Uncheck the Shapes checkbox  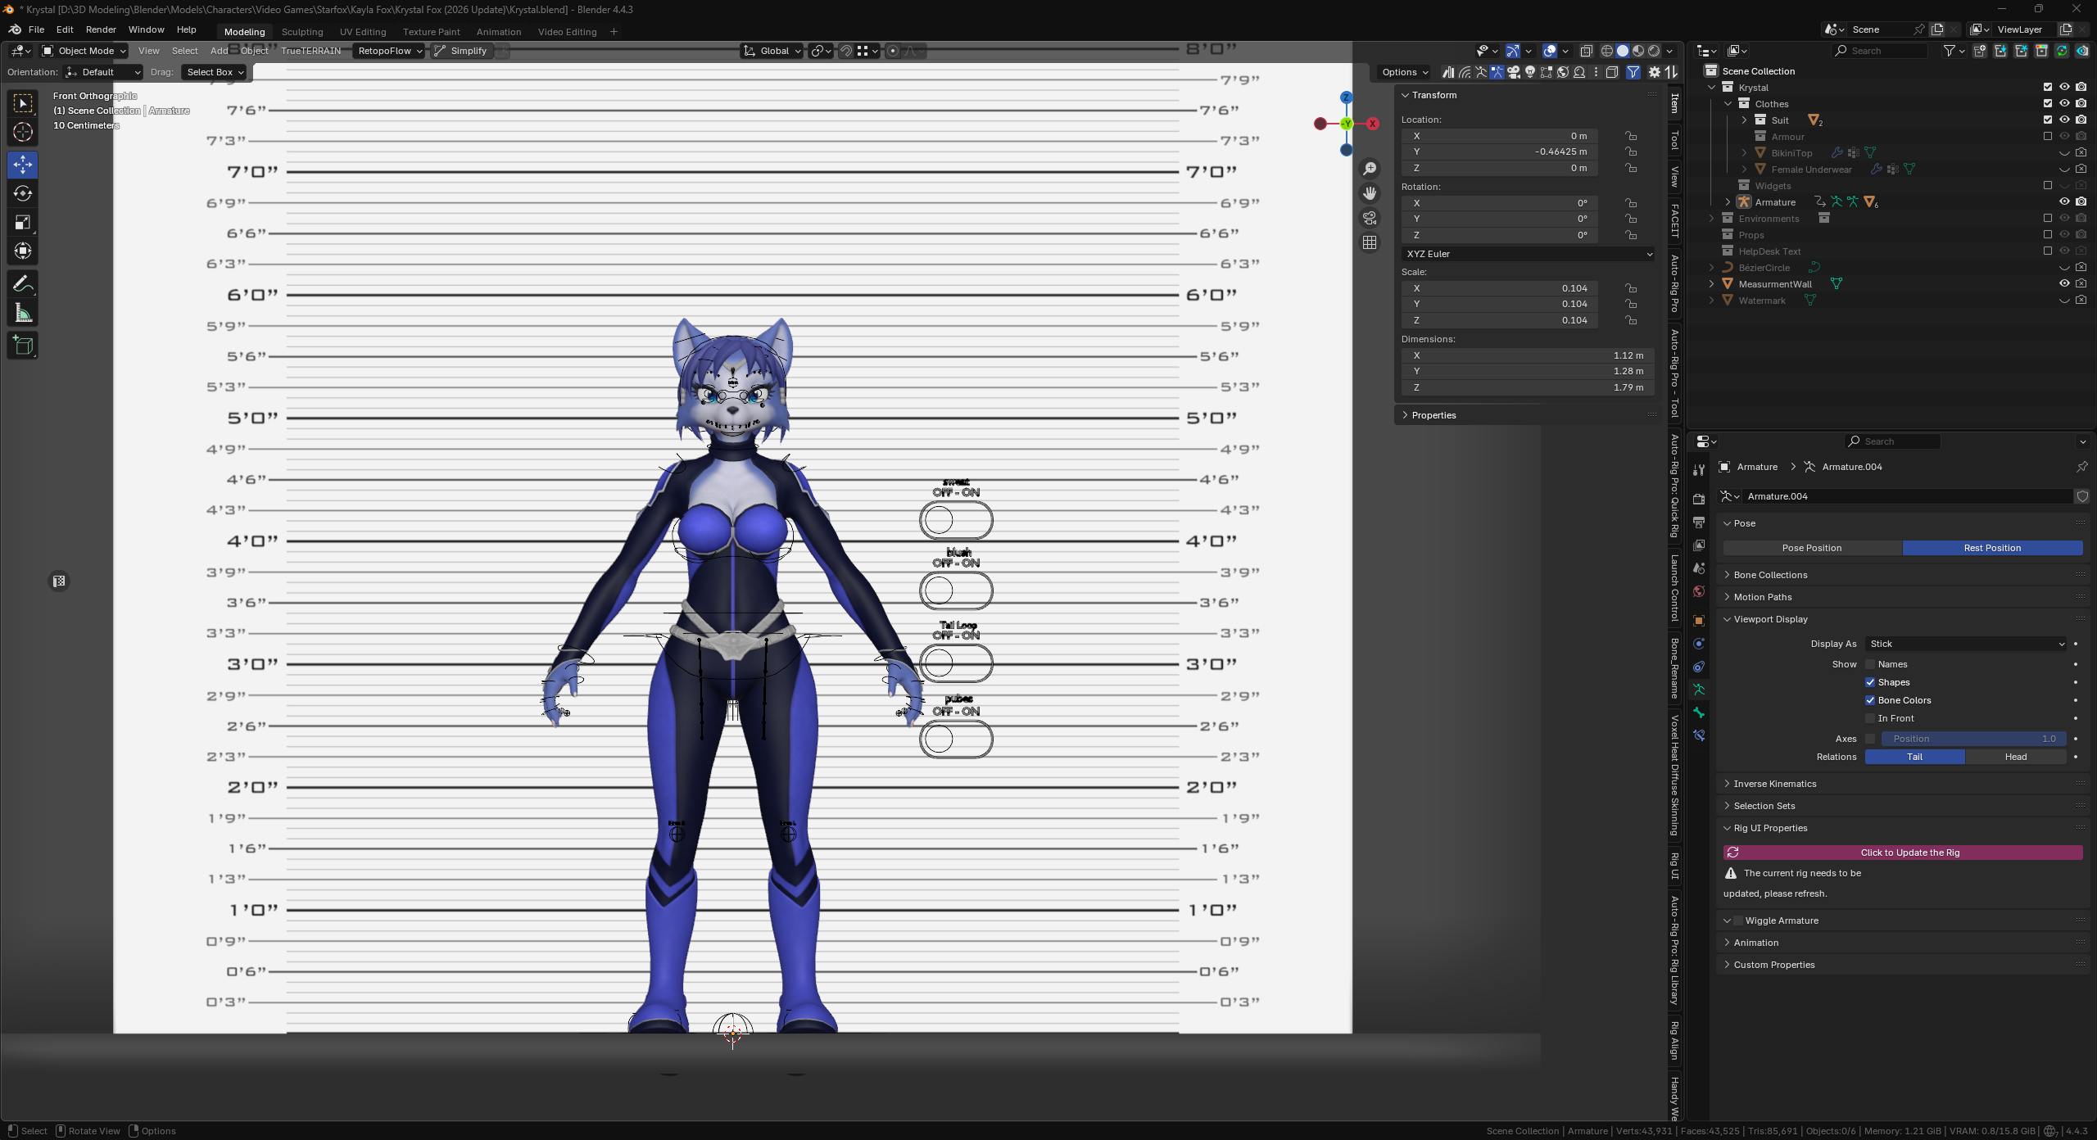click(x=1870, y=682)
